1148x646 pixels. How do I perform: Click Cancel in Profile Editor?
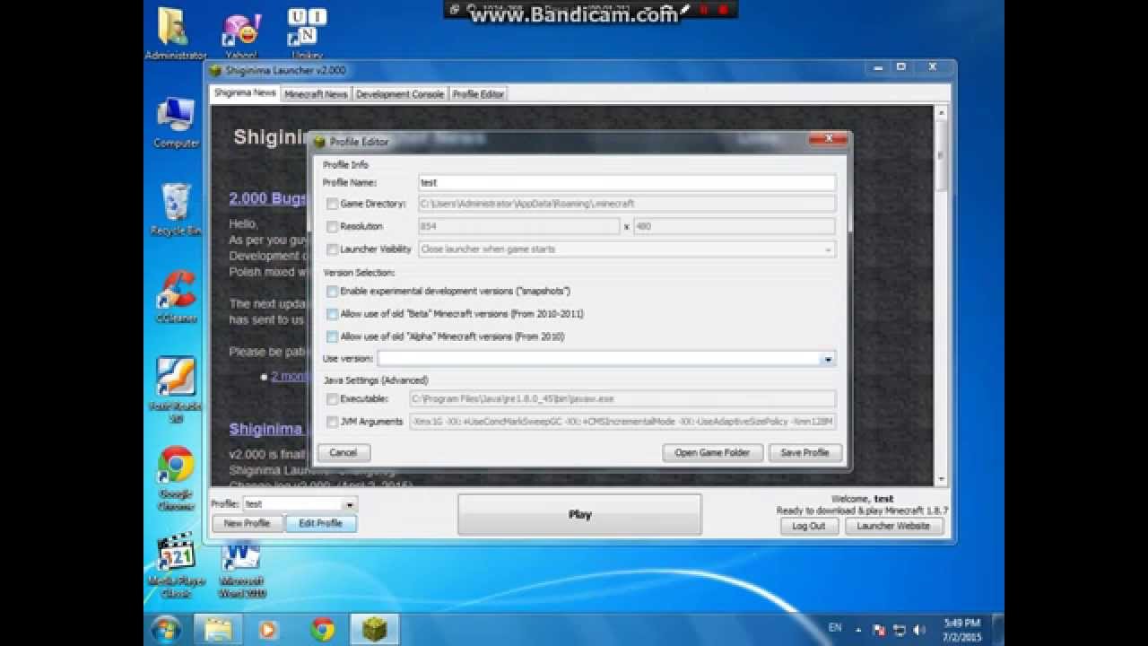click(344, 453)
